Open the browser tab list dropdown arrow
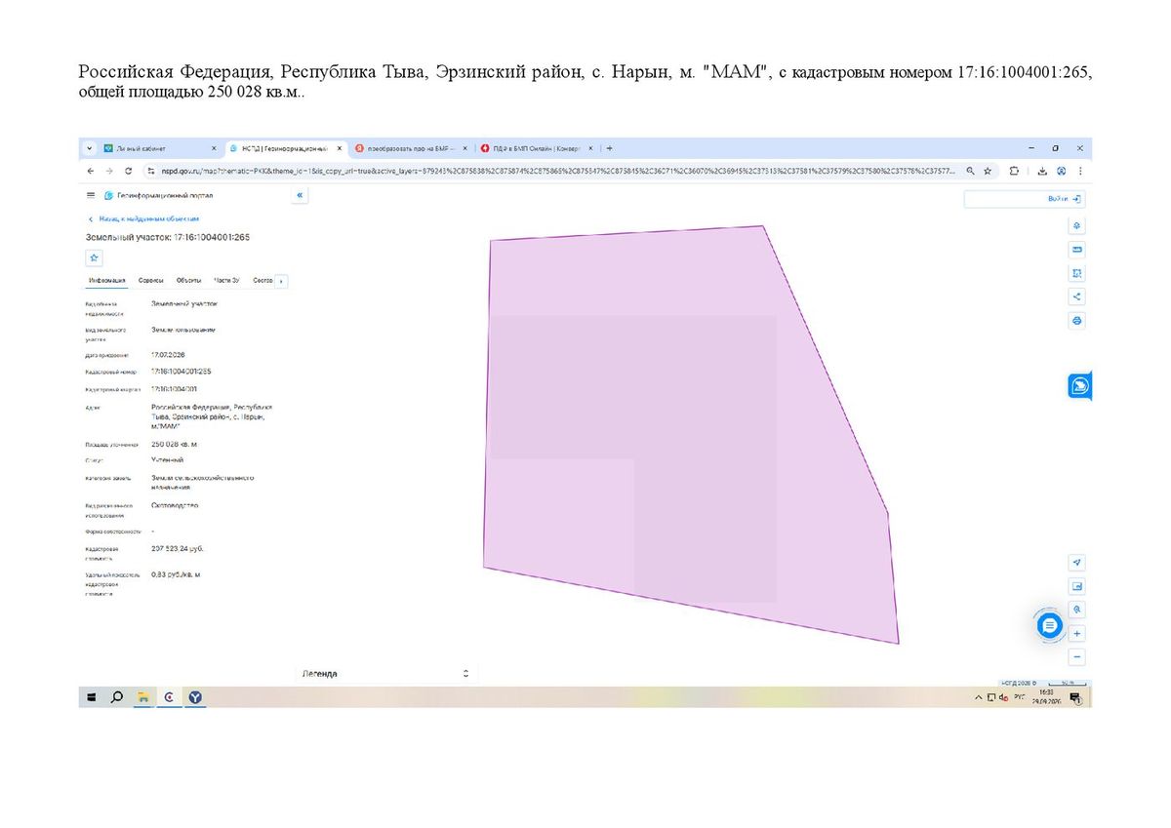 [91, 148]
